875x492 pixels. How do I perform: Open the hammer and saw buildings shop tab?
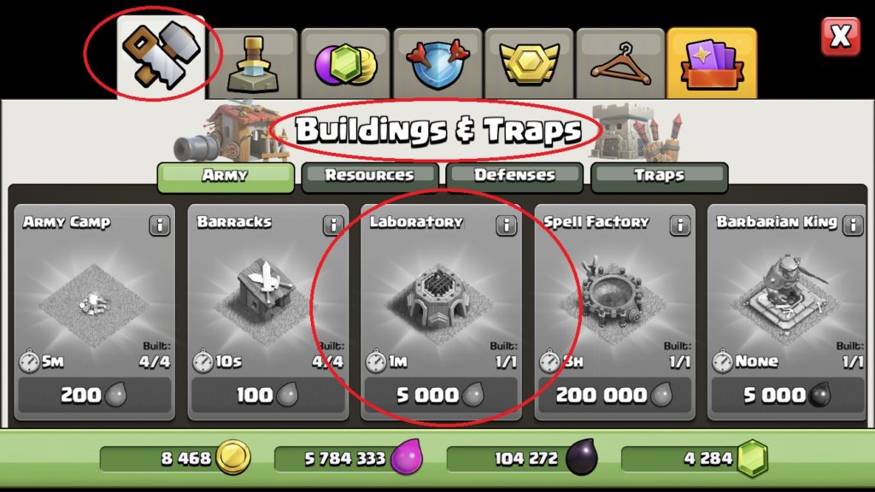(x=161, y=57)
